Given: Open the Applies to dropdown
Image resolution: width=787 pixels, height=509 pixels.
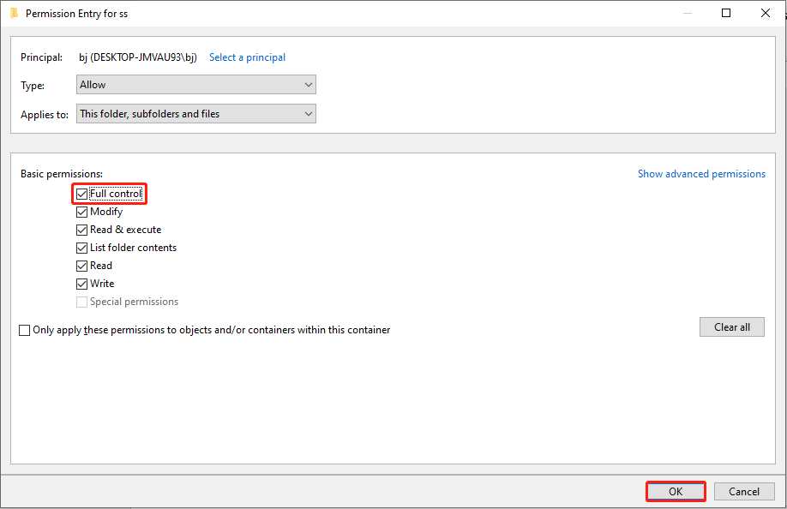Looking at the screenshot, I should (x=196, y=114).
